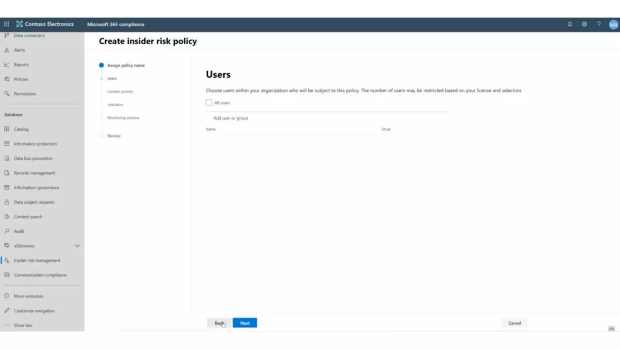Open Insider risk management in sidebar
This screenshot has height=349, width=620.
pos(37,261)
